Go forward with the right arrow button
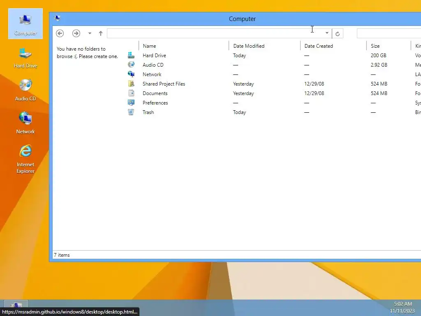Image resolution: width=421 pixels, height=316 pixels. (x=76, y=33)
